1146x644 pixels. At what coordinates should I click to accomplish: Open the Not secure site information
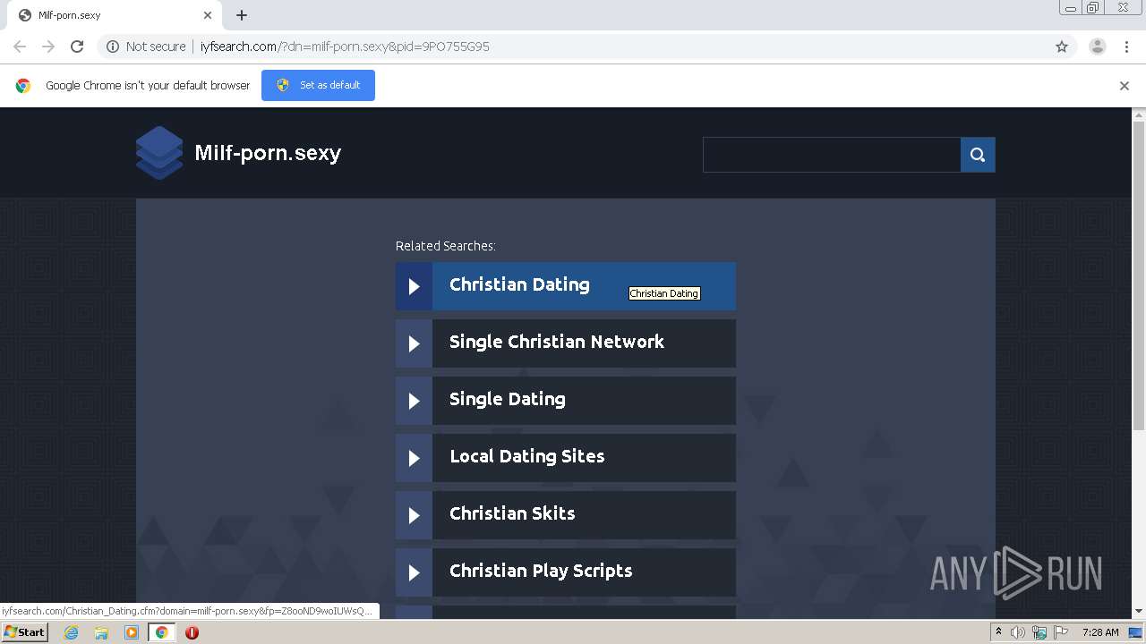(x=146, y=47)
